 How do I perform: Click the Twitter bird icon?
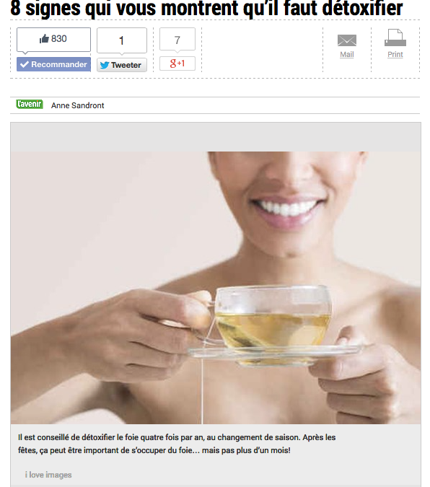click(105, 65)
